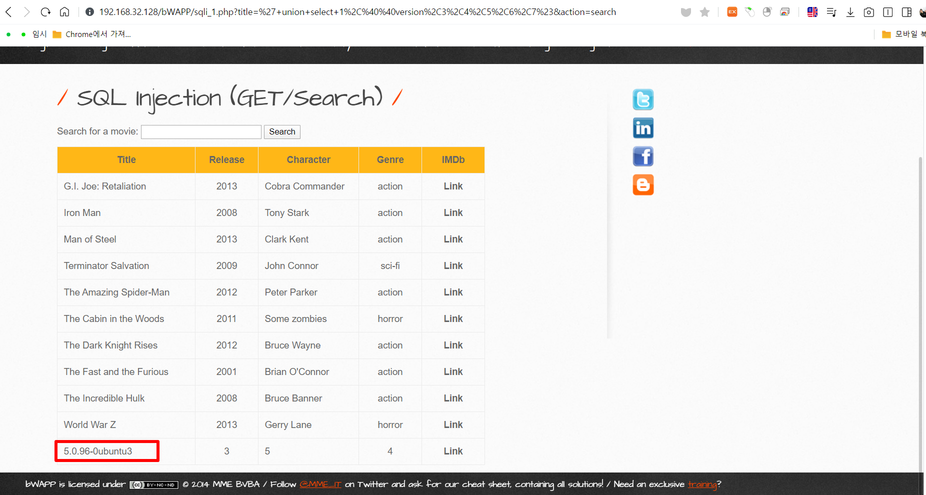Click the Genre column header
This screenshot has height=495, width=926.
point(390,159)
